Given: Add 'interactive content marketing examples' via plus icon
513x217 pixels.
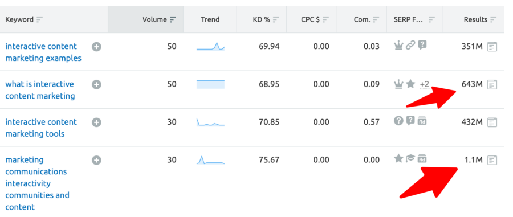Looking at the screenshot, I should pos(96,47).
